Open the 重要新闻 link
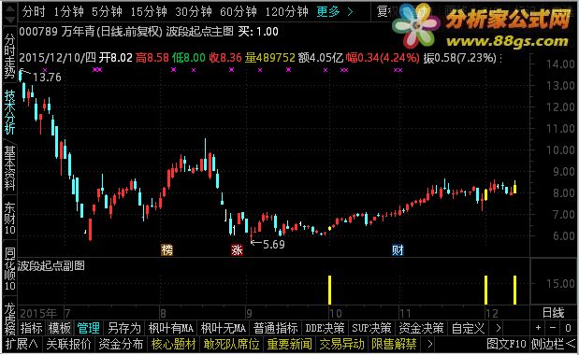Image resolution: width=579 pixels, height=355 pixels. click(290, 344)
